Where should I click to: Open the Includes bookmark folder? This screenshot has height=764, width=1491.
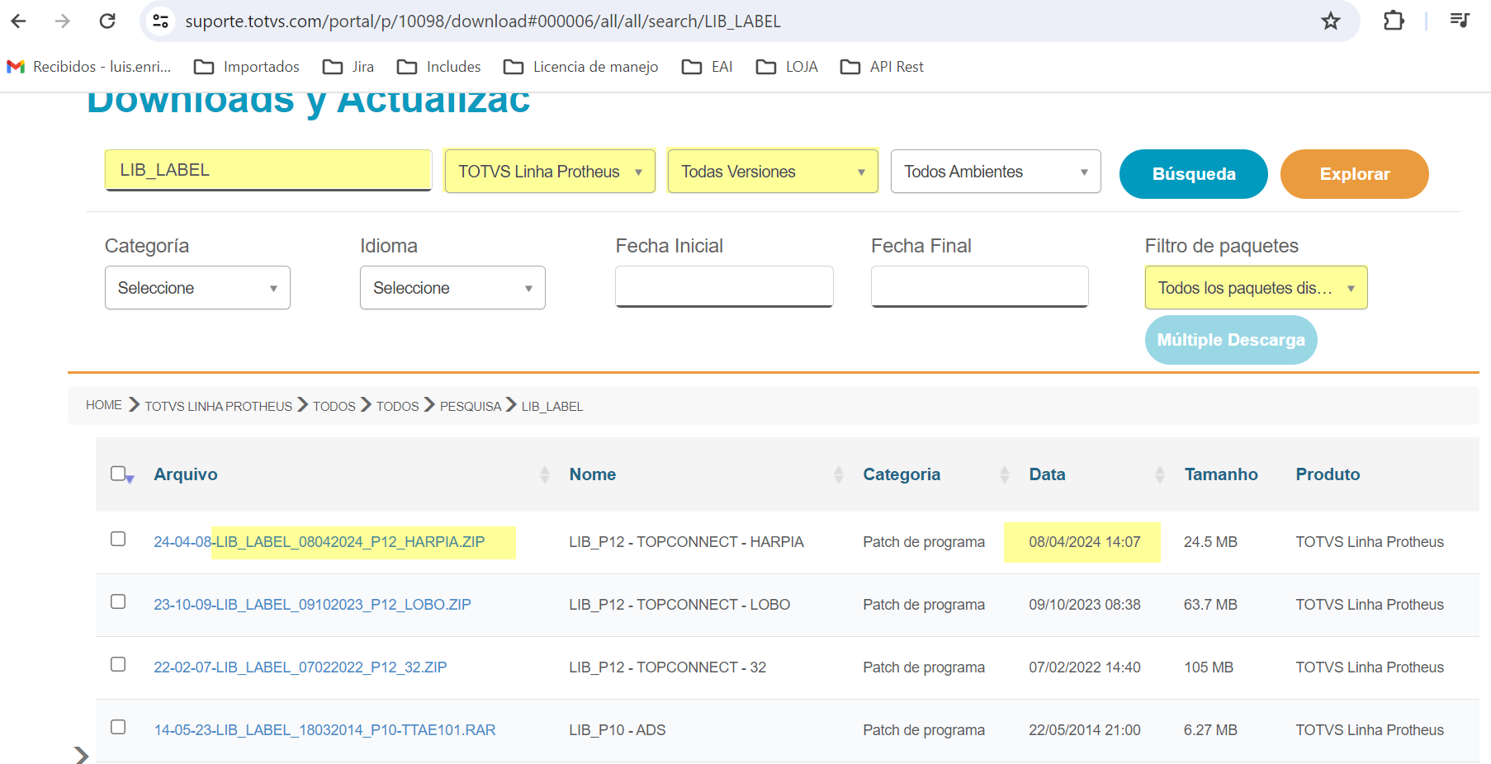(439, 67)
